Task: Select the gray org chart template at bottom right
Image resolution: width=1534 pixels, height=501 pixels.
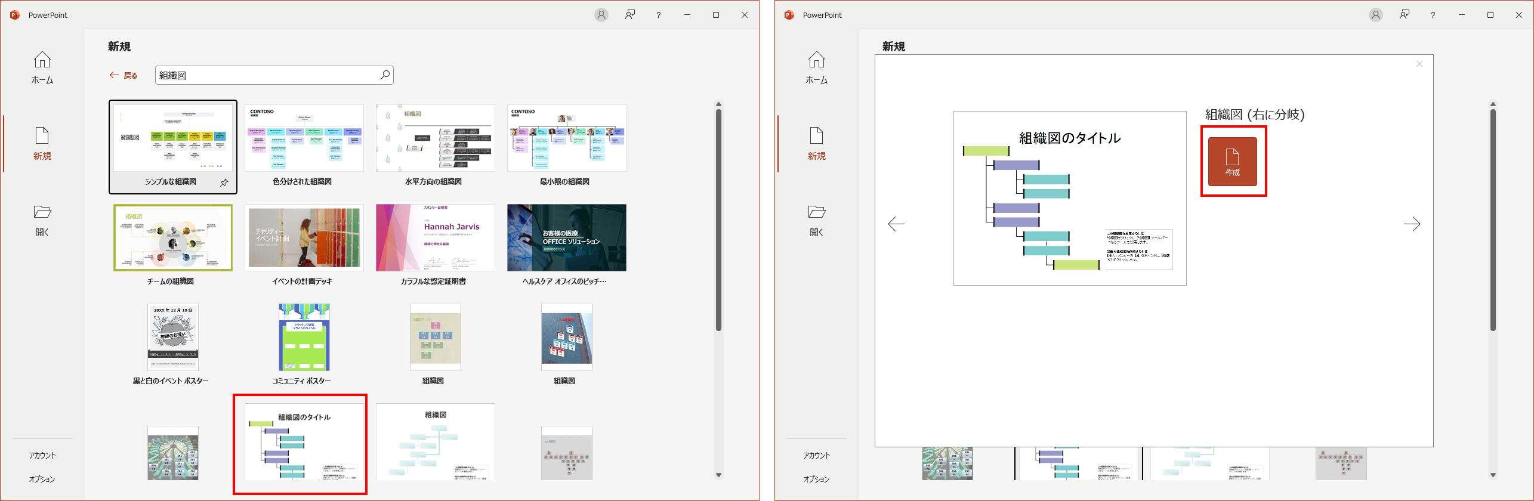Action: coord(567,453)
